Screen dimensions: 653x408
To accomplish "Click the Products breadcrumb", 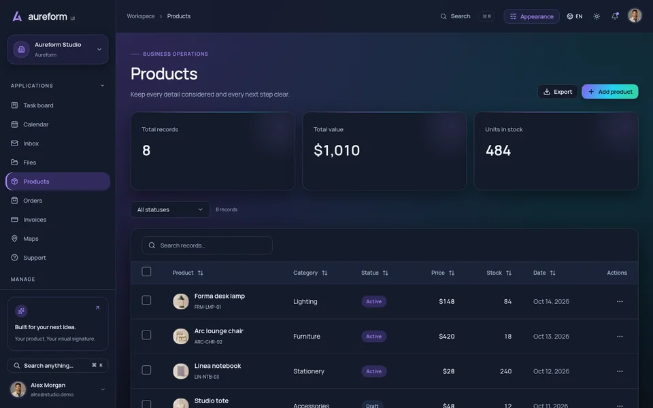I will (179, 16).
